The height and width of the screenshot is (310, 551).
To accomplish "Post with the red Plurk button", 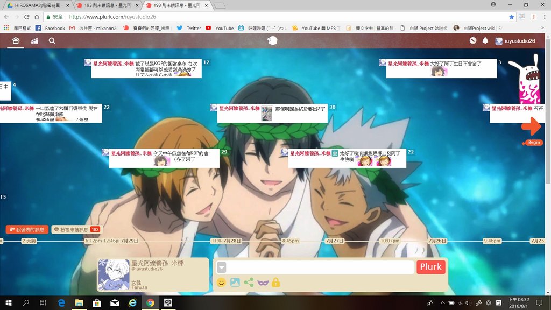I will tap(431, 267).
